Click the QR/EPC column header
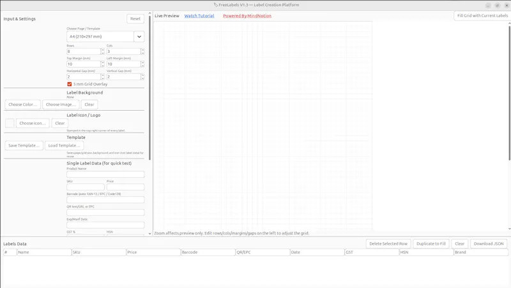This screenshot has height=288, width=511. (263, 252)
